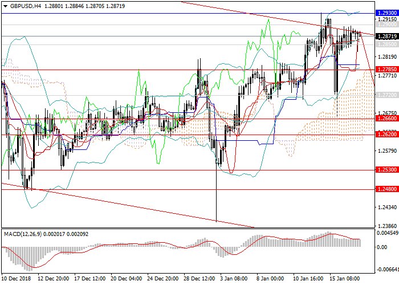This screenshot has width=399, height=285.
Task: Select the 1.28190 price axis label
Action: pos(386,57)
